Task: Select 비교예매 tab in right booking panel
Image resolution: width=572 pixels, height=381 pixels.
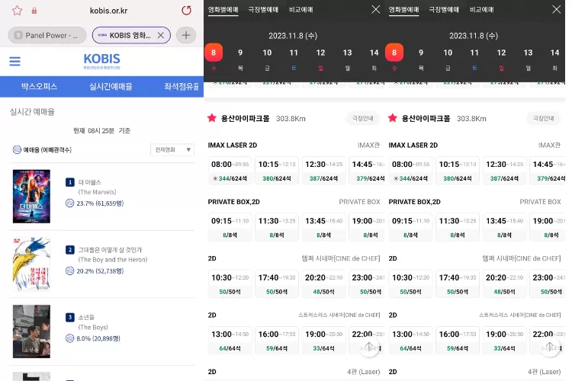Action: (x=481, y=10)
